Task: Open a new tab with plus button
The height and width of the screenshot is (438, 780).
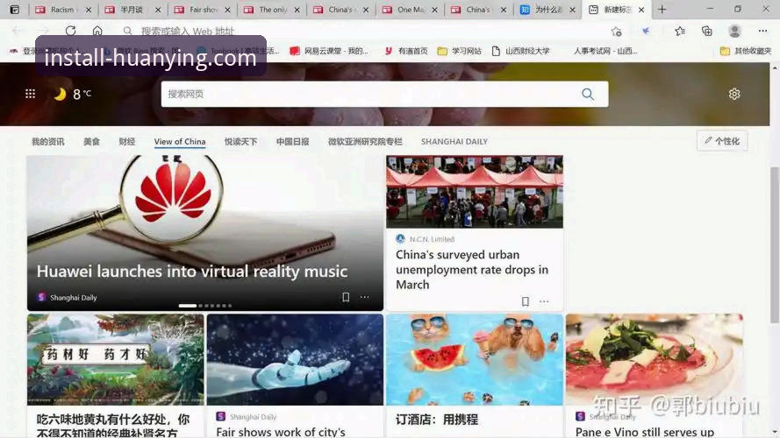Action: click(662, 10)
